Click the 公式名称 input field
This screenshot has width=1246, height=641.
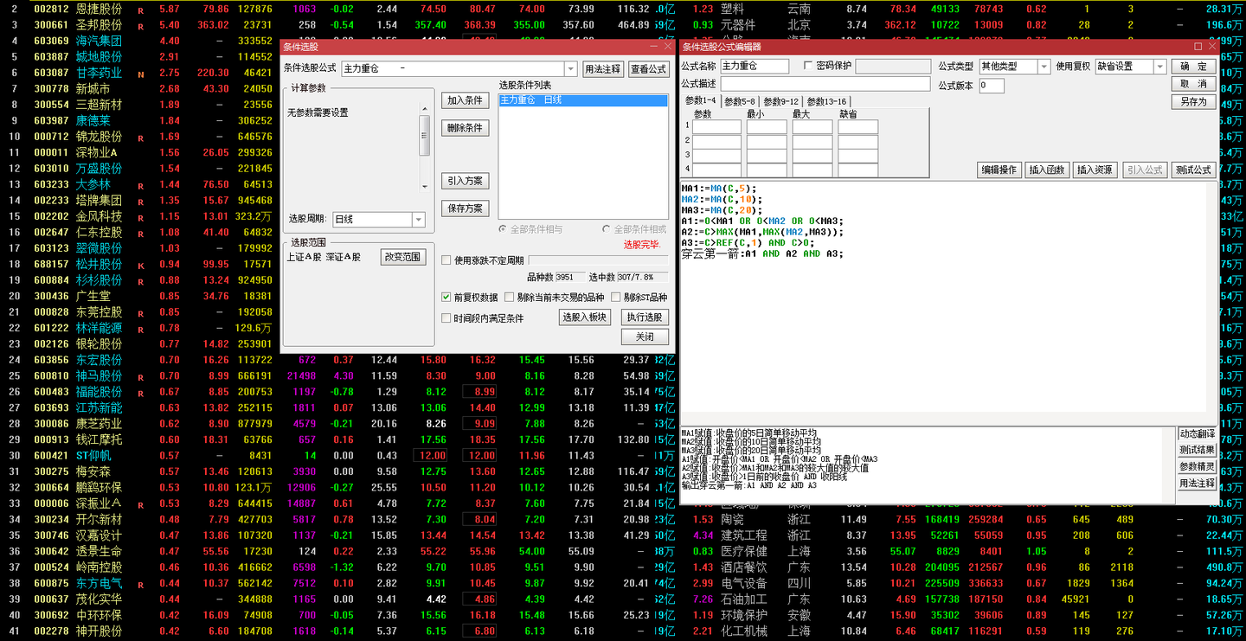(755, 66)
